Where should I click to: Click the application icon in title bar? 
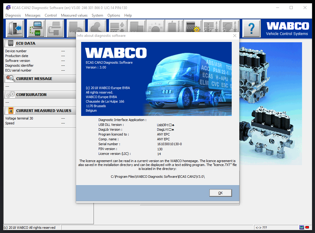tap(8, 8)
